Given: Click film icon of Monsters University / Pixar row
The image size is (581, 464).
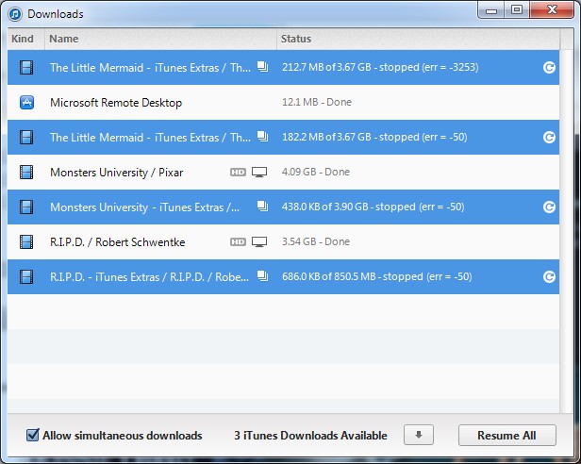Looking at the screenshot, I should coord(26,172).
